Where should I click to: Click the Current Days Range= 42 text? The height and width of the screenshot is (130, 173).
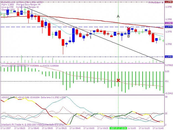coord(27,7)
